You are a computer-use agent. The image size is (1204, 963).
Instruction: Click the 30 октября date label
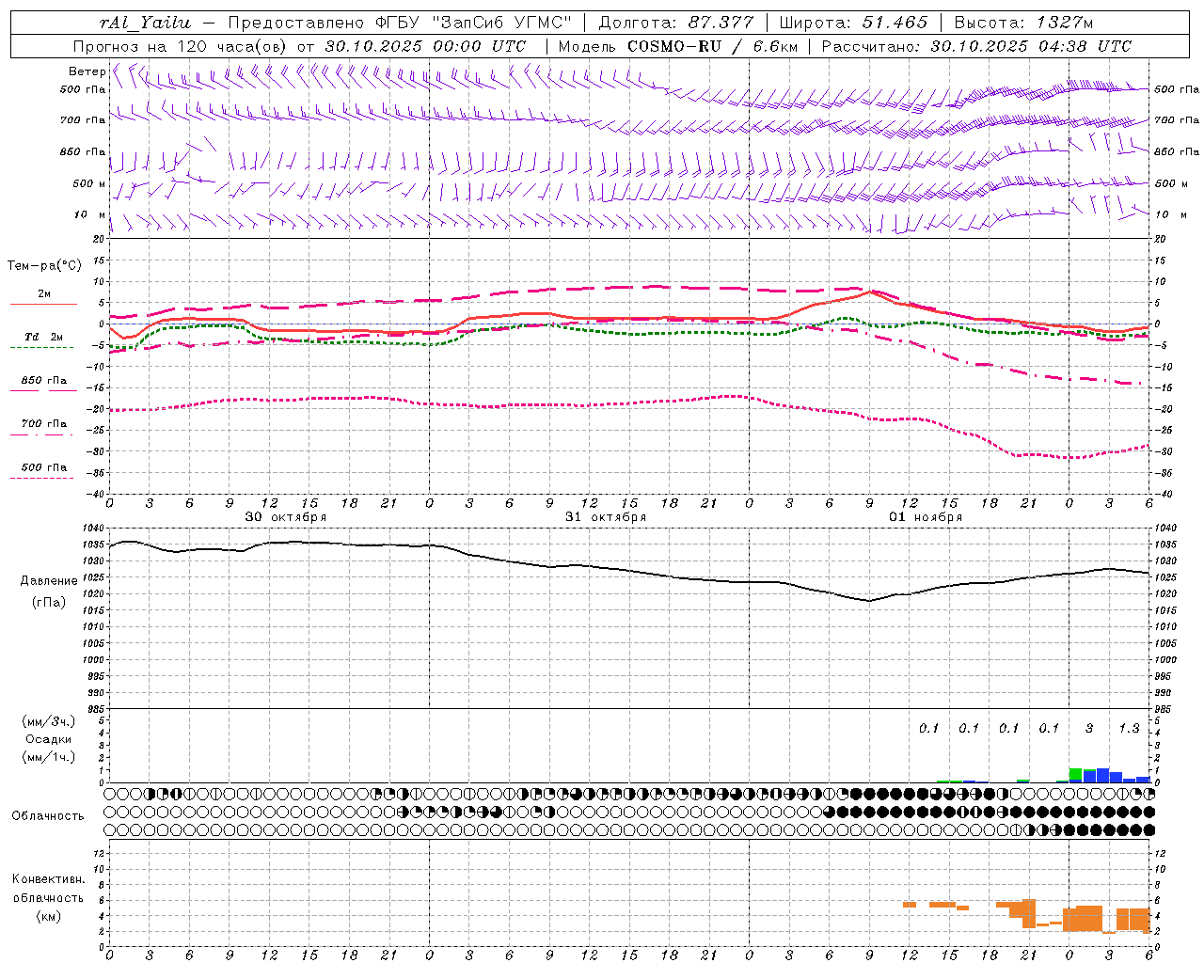click(286, 517)
